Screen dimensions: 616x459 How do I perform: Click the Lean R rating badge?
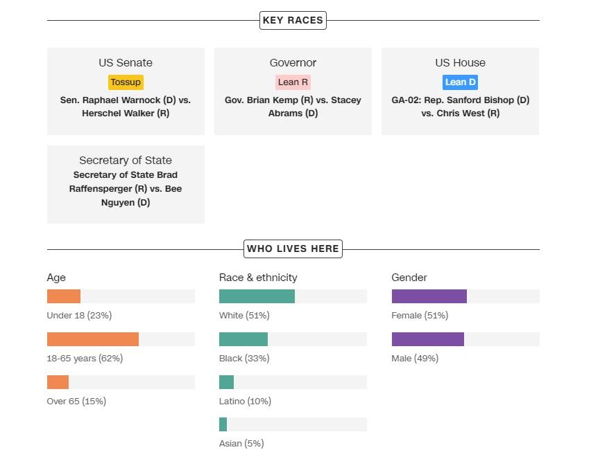(293, 82)
